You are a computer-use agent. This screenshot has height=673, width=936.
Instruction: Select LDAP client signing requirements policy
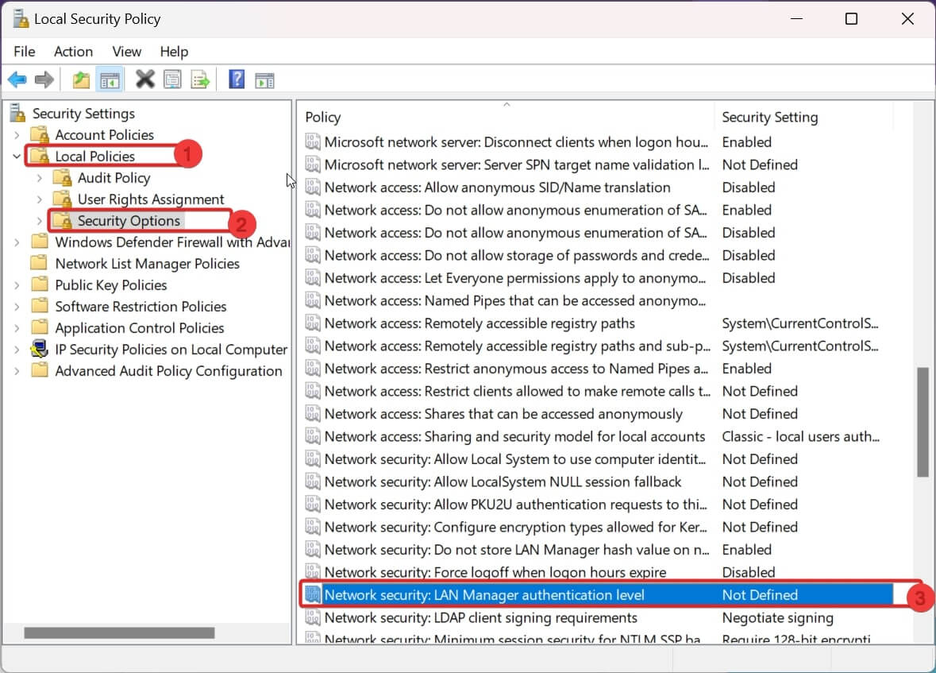480,617
